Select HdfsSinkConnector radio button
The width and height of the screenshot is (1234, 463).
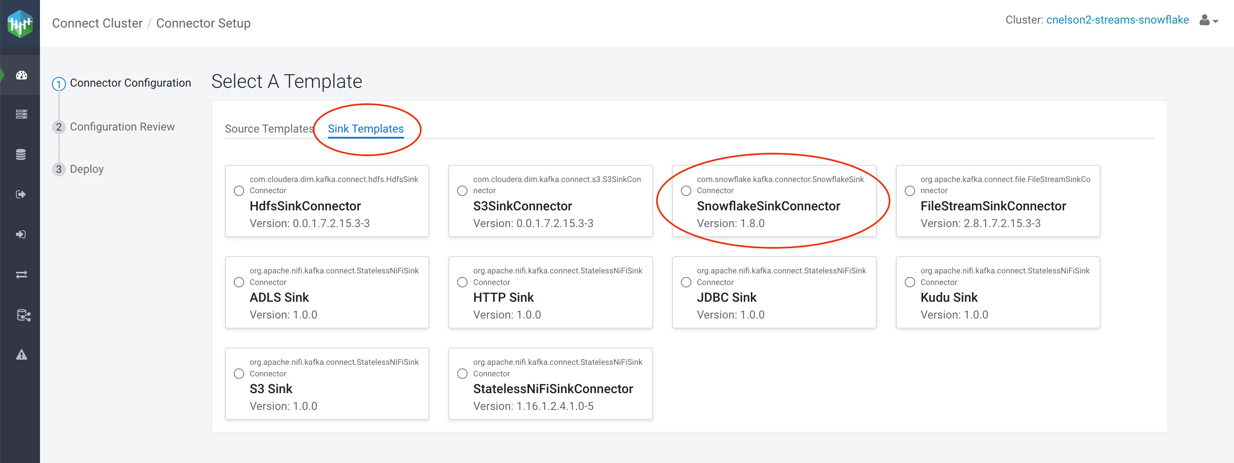click(239, 191)
